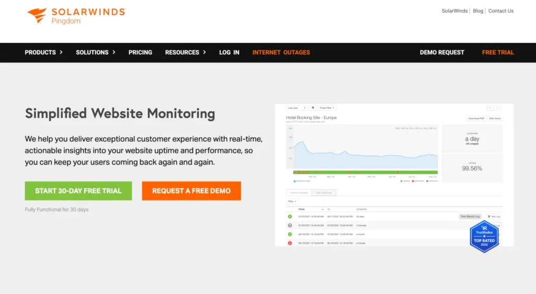Image resolution: width=536 pixels, height=294 pixels.
Task: Open the RESOURCES menu
Action: click(x=182, y=52)
